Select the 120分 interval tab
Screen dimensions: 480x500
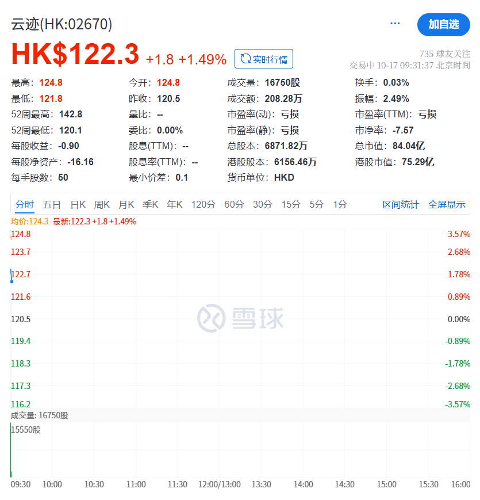pyautogui.click(x=203, y=204)
